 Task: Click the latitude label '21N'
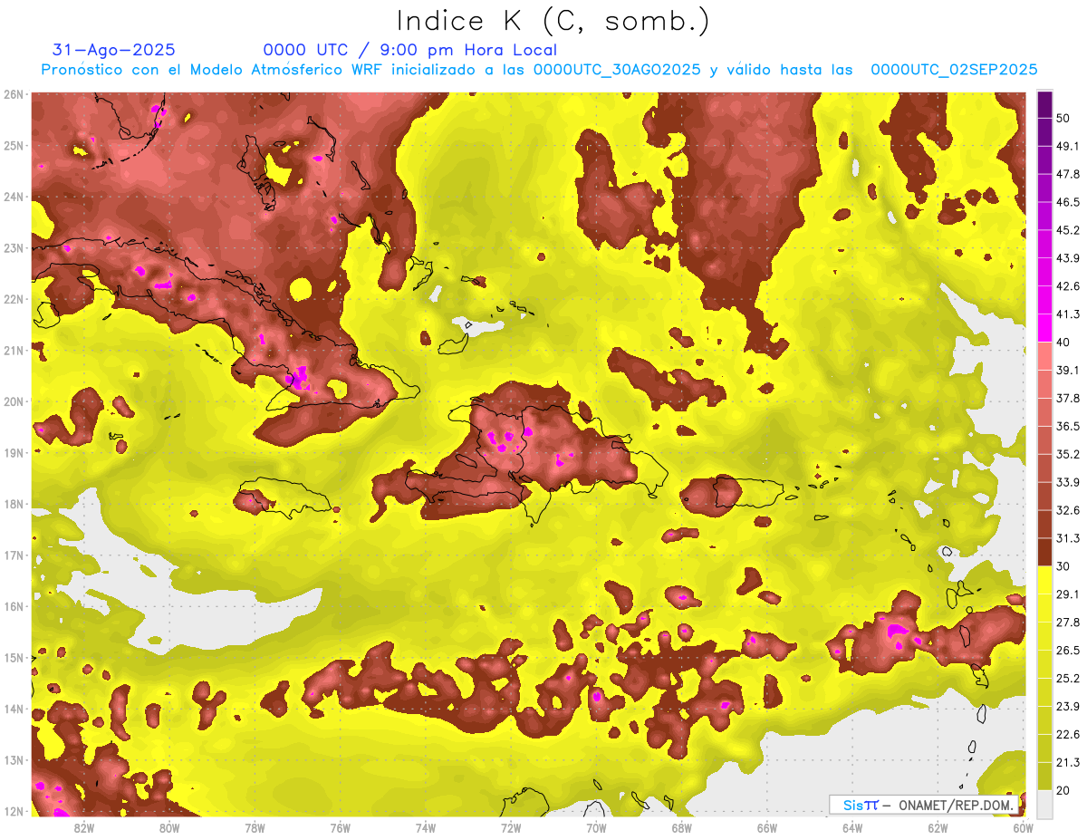(14, 350)
